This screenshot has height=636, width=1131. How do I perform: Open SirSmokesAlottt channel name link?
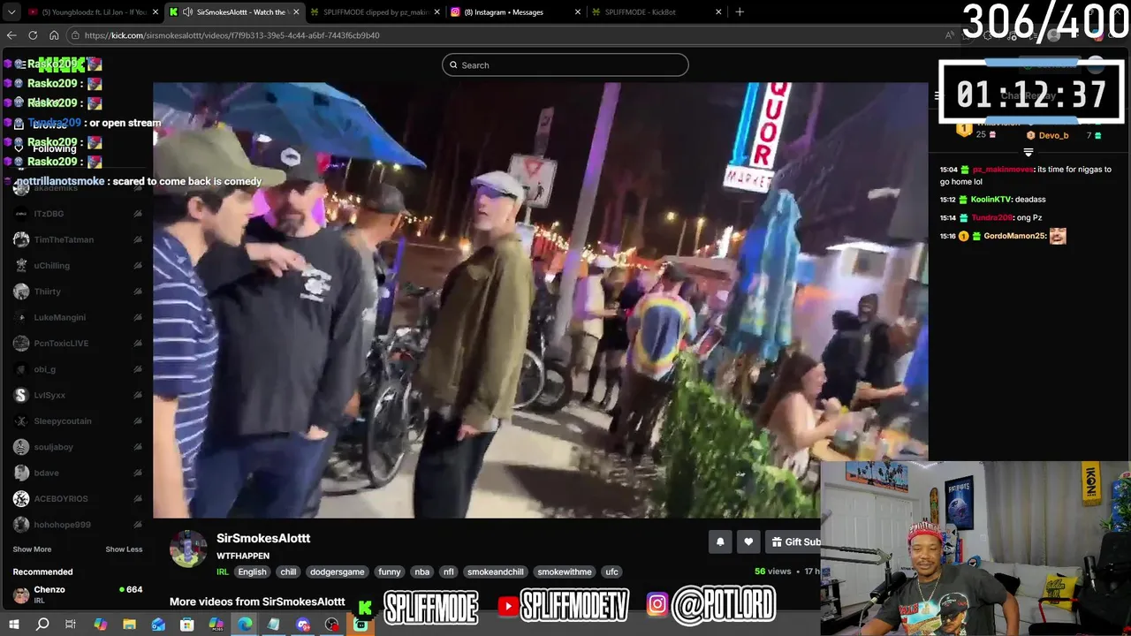(x=263, y=538)
